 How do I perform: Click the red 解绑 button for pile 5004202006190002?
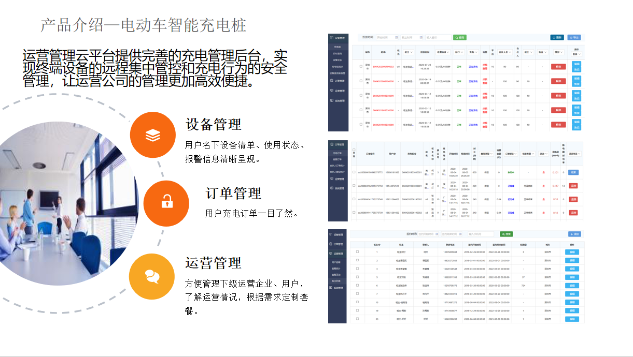pyautogui.click(x=558, y=67)
